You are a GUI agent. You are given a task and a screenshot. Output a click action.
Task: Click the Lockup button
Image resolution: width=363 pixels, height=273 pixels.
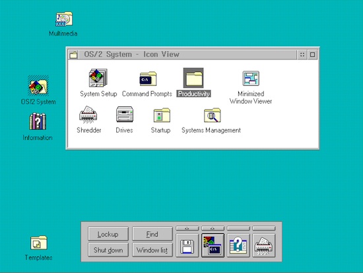pyautogui.click(x=108, y=234)
